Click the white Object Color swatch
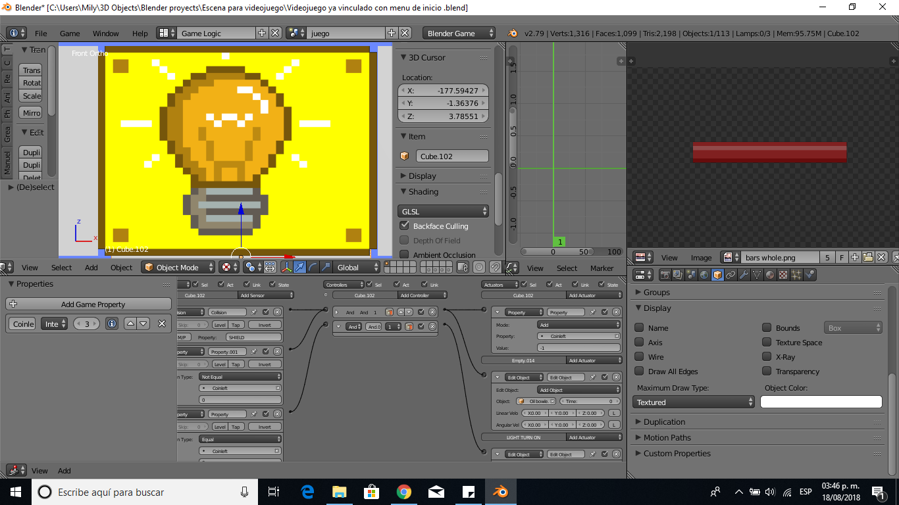899x505 pixels. [821, 402]
